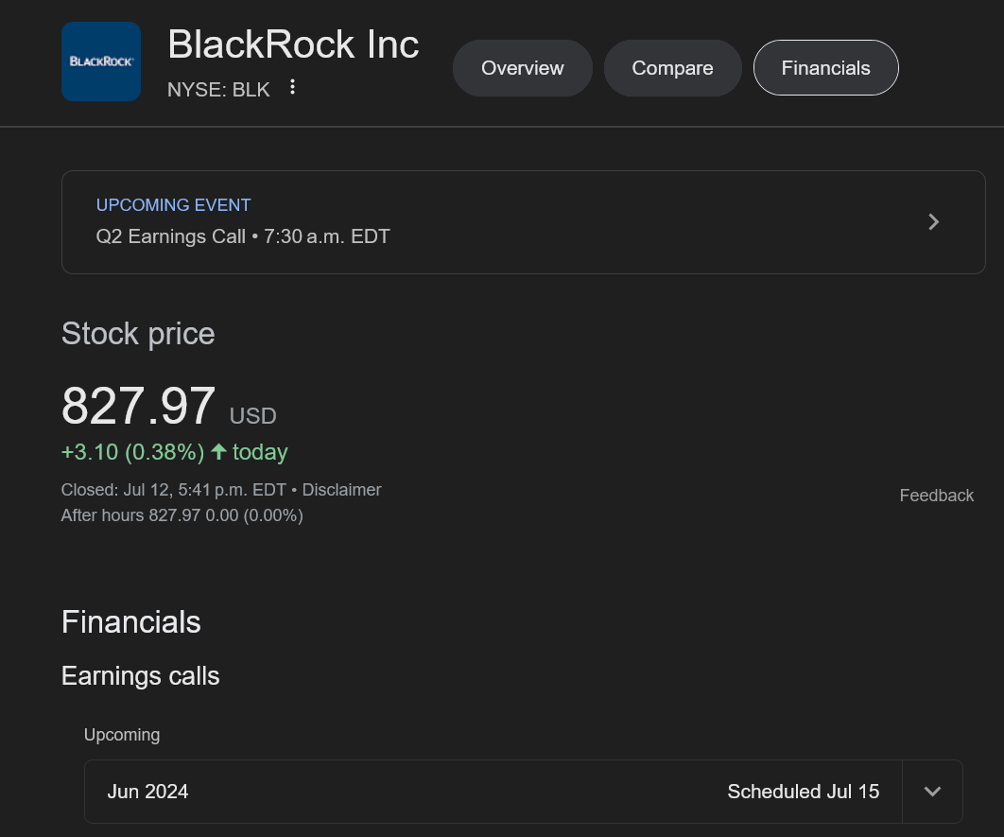This screenshot has width=1004, height=837.
Task: Click the BlackRock logo thumbnail
Action: pos(101,61)
